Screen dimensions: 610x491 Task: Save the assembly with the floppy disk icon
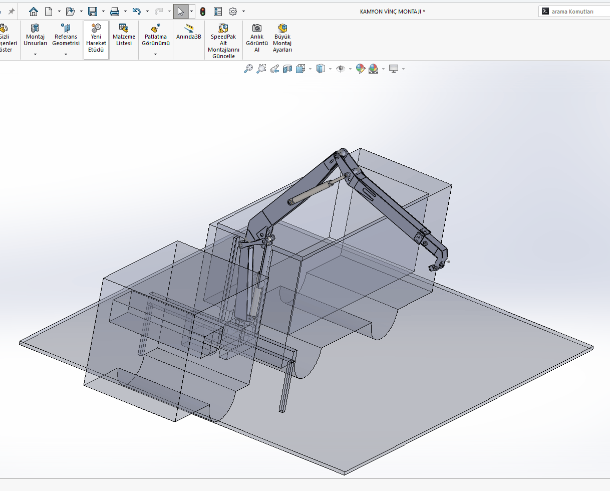point(92,11)
